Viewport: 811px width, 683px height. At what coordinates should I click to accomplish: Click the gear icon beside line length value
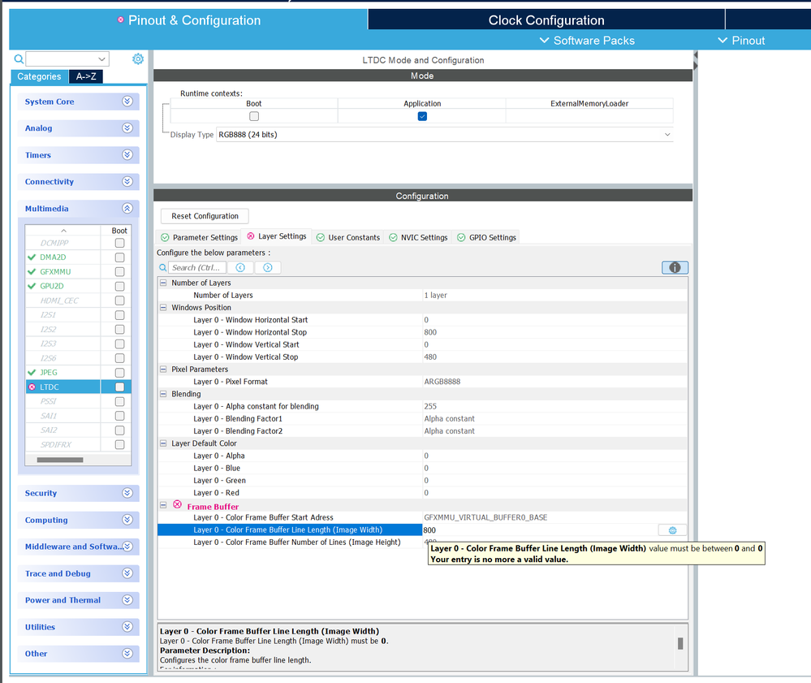672,530
